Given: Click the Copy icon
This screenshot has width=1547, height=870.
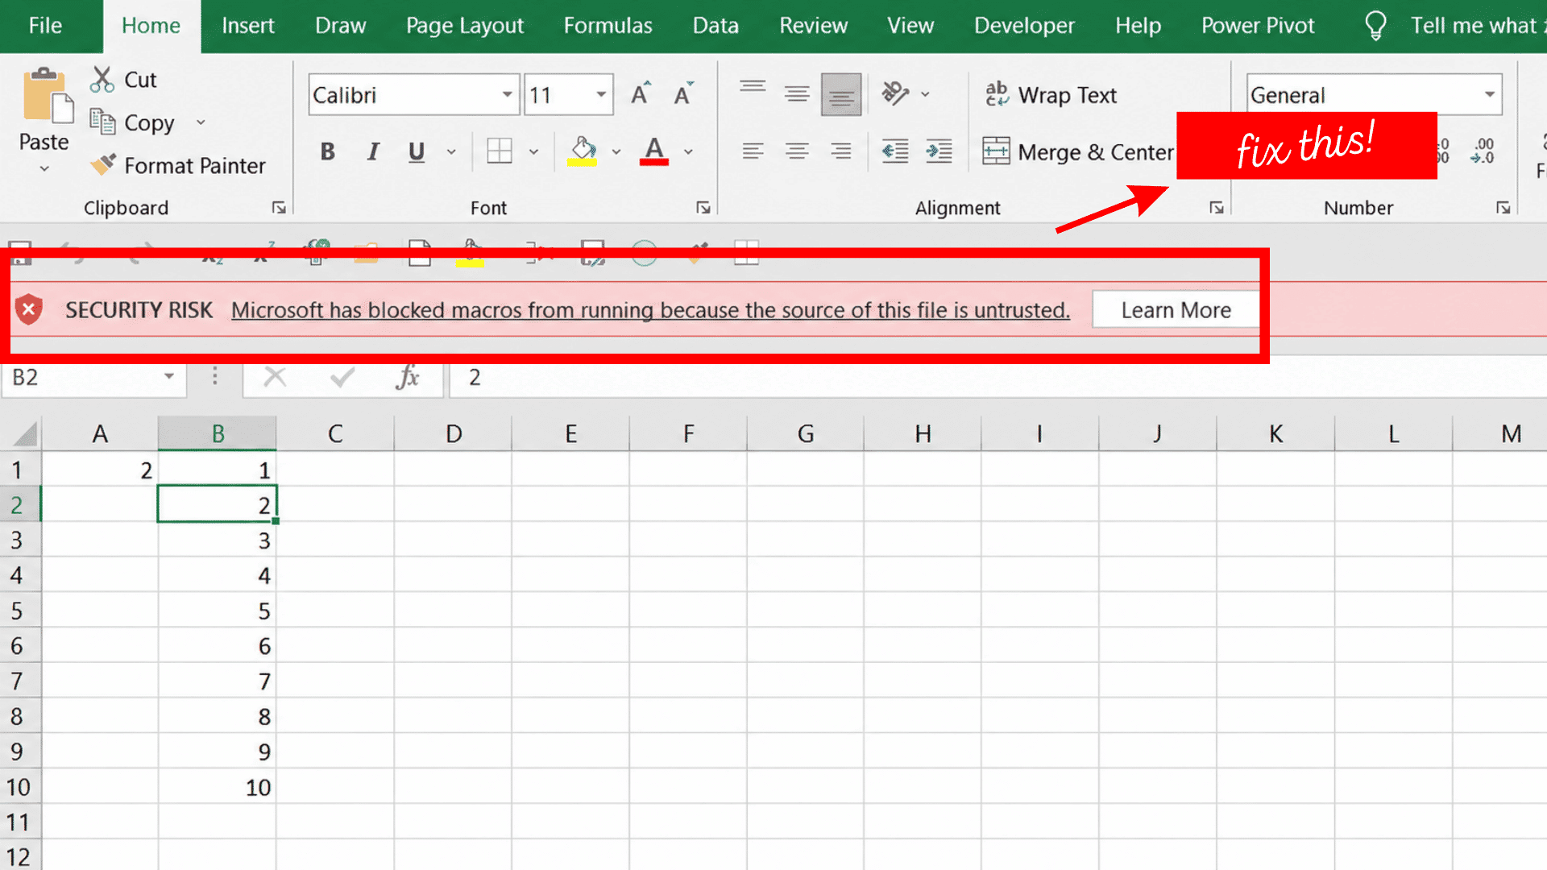Looking at the screenshot, I should coord(102,122).
